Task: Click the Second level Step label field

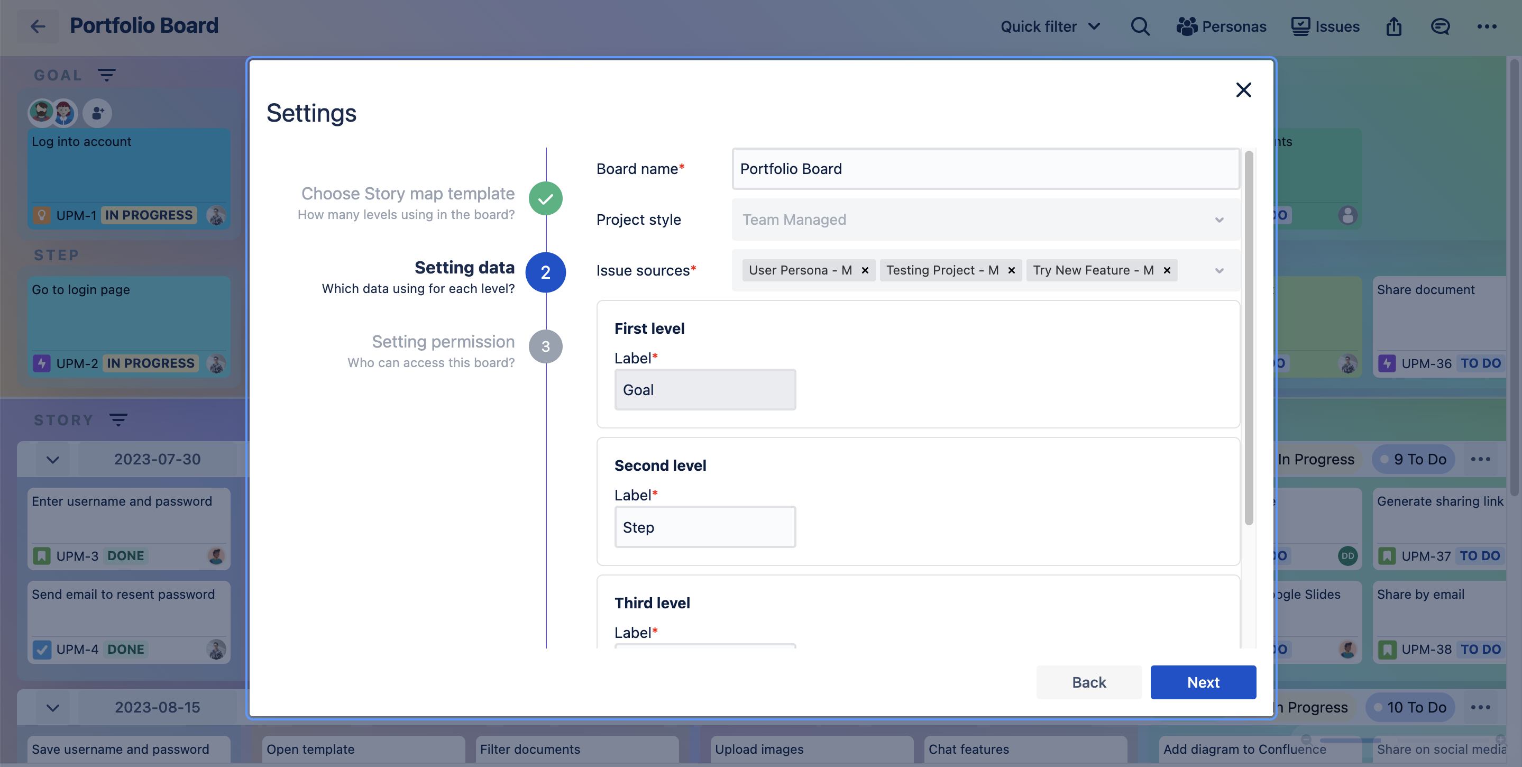Action: point(705,526)
